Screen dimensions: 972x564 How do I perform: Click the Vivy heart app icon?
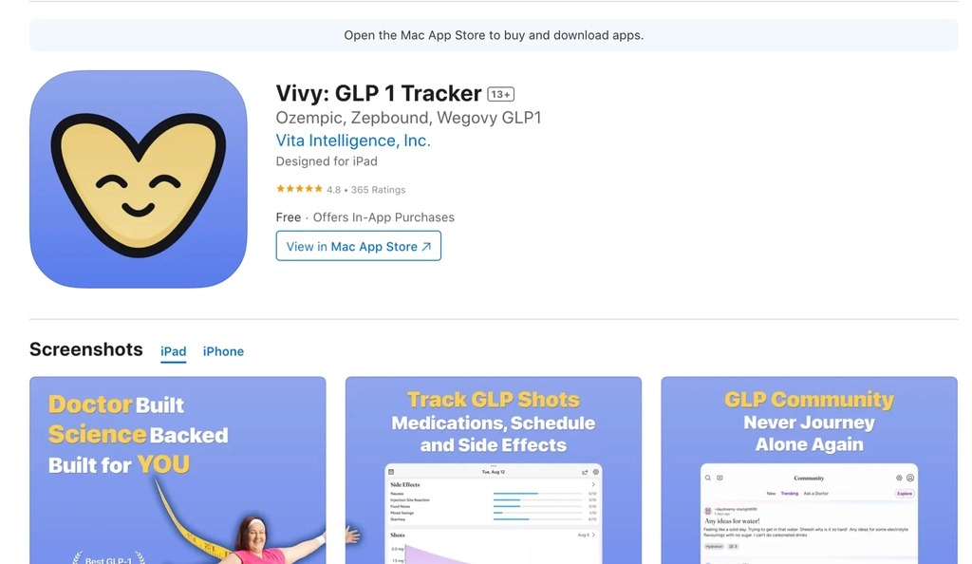click(x=139, y=179)
